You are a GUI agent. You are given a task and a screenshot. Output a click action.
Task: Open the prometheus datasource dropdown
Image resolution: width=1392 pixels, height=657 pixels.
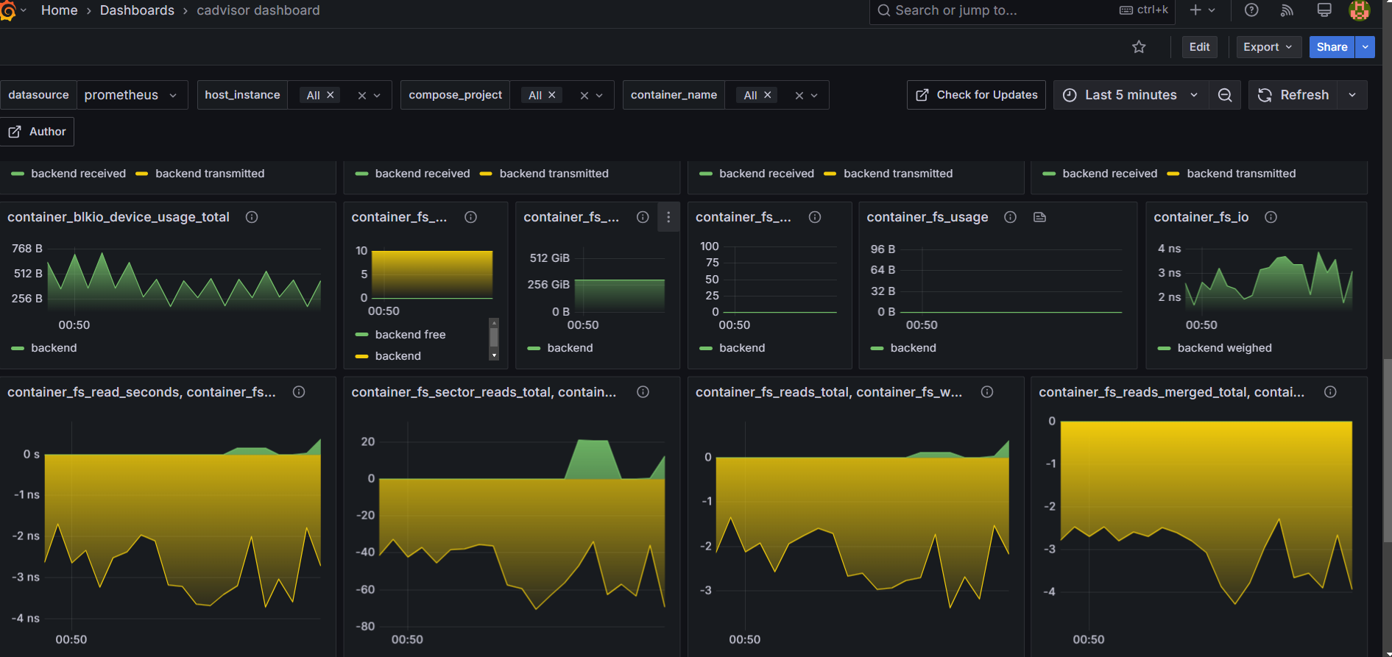[x=132, y=95]
